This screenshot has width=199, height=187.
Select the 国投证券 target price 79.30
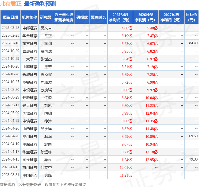coord(193,159)
